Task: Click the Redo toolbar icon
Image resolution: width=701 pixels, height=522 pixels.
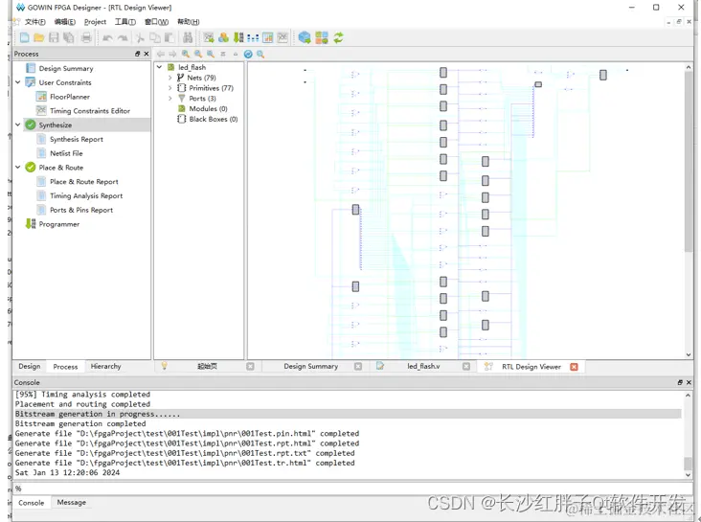Action: tap(123, 38)
